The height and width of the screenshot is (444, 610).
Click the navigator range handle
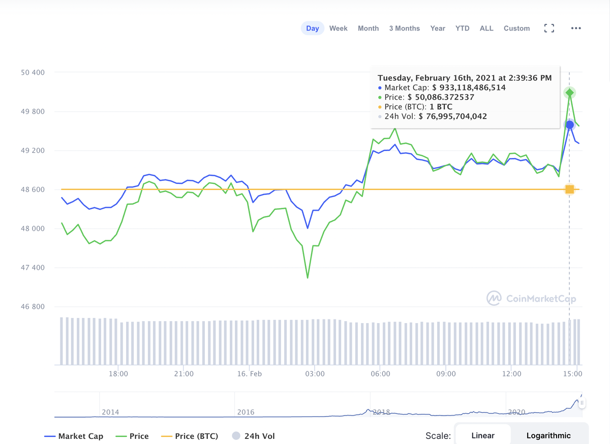582,403
